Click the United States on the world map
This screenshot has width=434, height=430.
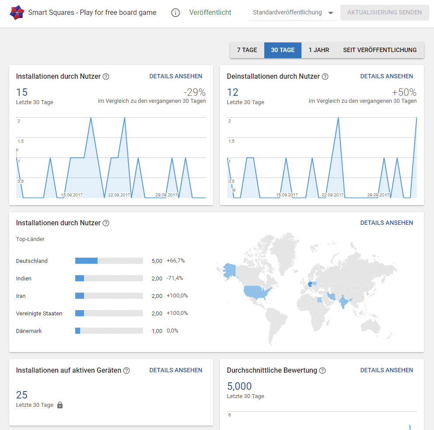pos(256,292)
